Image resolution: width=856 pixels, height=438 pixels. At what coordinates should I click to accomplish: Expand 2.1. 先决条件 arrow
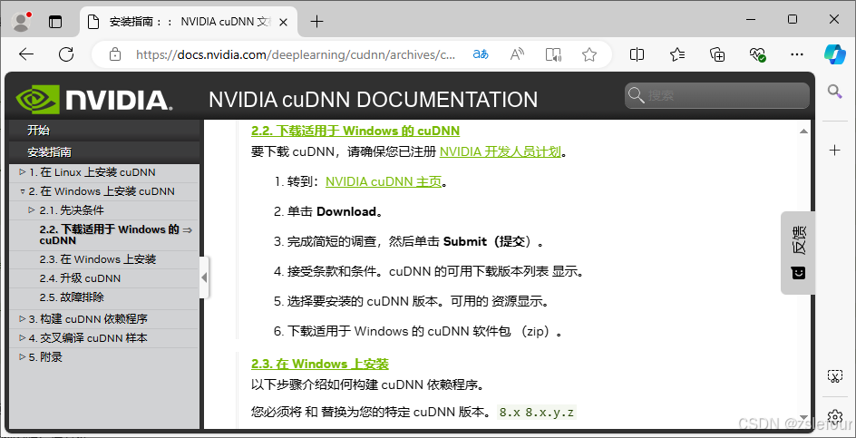pyautogui.click(x=32, y=210)
